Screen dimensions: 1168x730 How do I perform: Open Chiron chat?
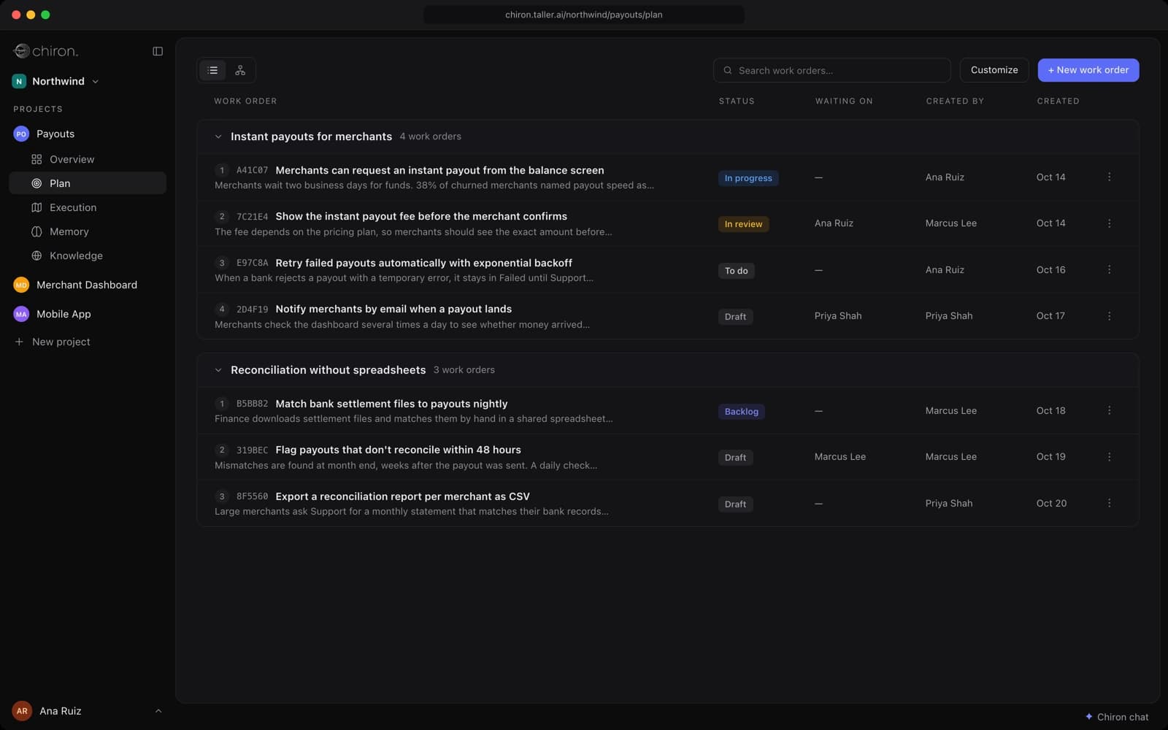pos(1116,717)
